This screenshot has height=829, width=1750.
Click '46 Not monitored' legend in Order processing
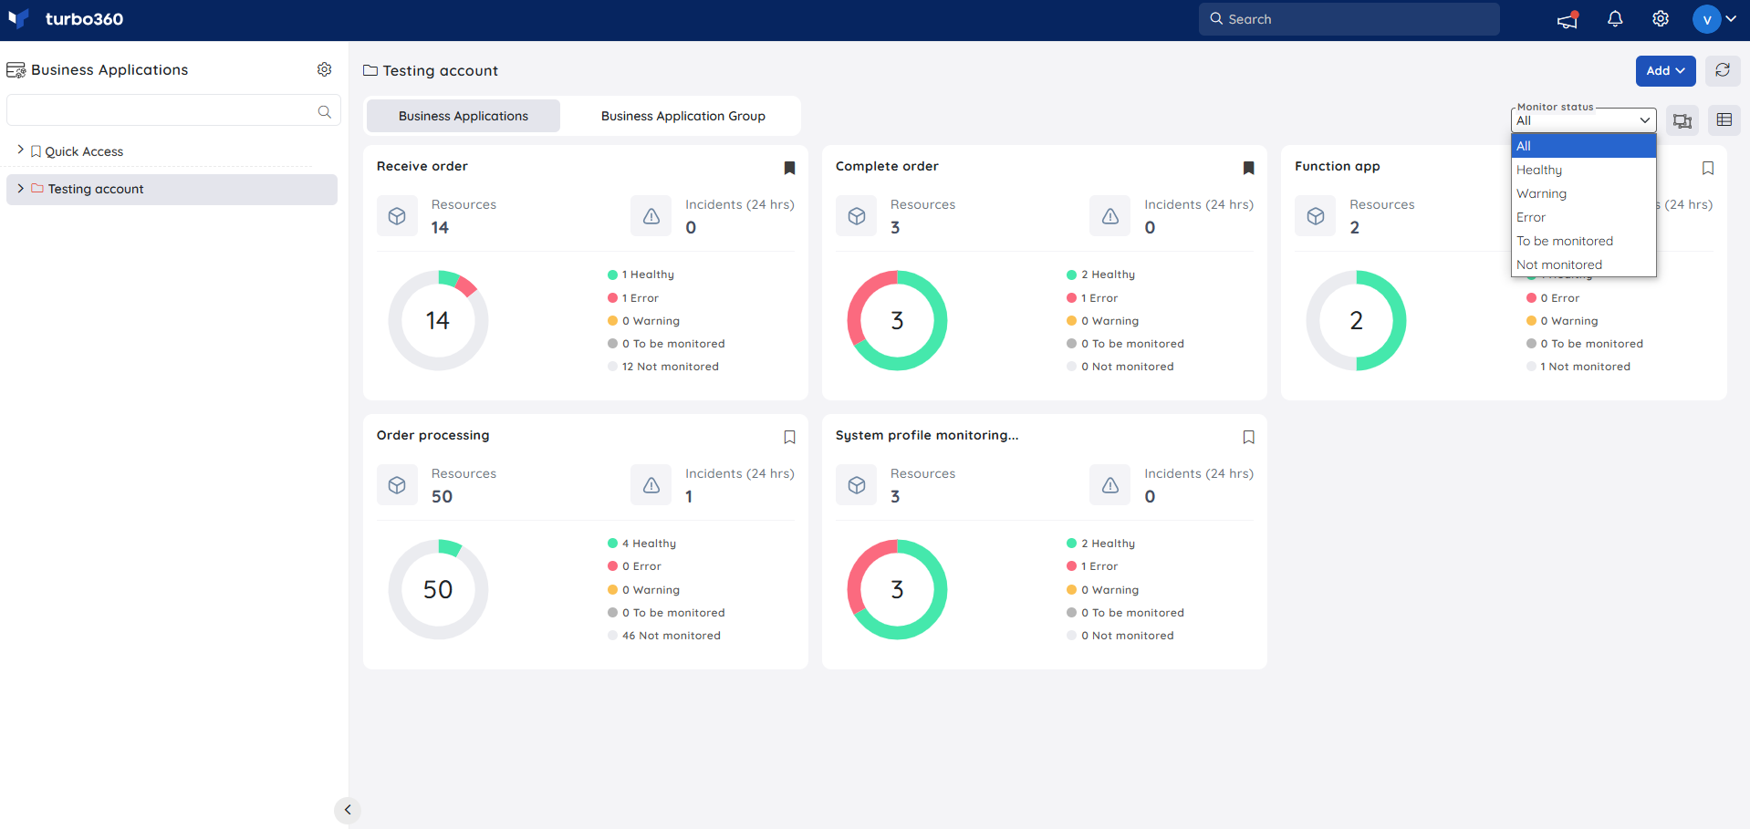click(x=664, y=636)
